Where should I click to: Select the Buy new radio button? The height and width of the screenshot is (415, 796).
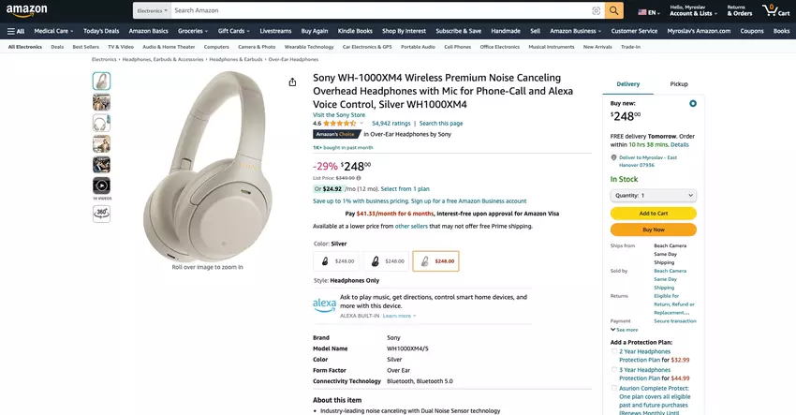pos(693,103)
